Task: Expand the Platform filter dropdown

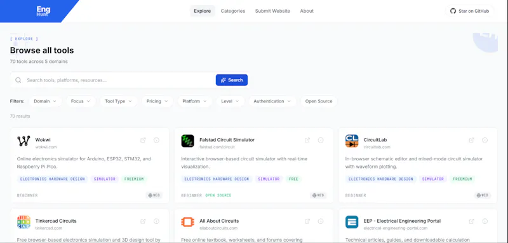Action: [195, 101]
